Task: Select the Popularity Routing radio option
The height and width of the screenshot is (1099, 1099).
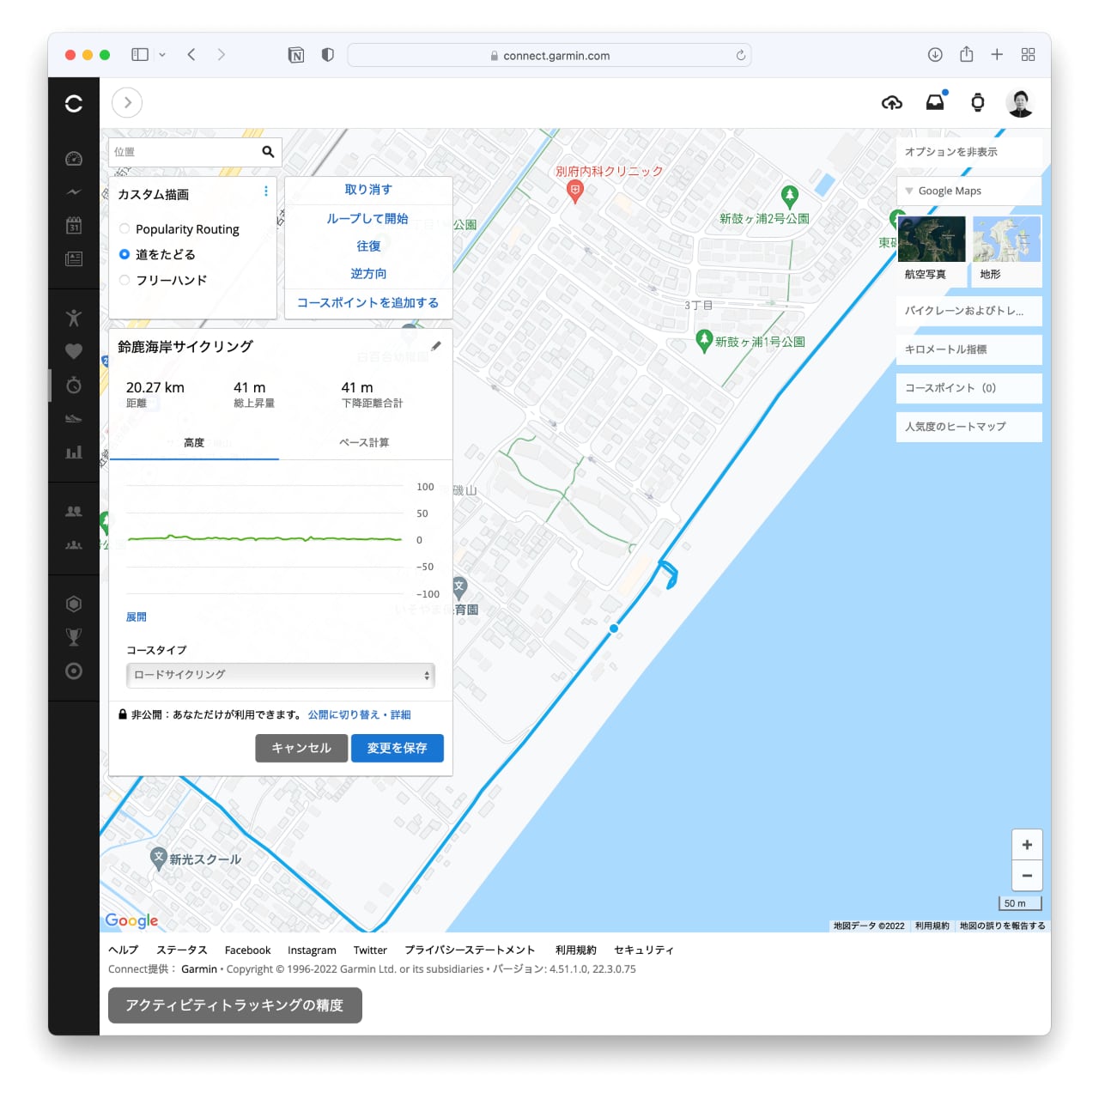Action: (x=125, y=229)
